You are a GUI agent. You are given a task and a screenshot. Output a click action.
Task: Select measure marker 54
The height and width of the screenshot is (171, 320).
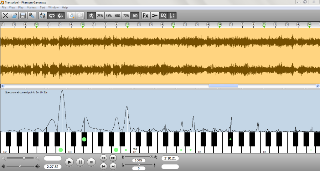click(219, 25)
